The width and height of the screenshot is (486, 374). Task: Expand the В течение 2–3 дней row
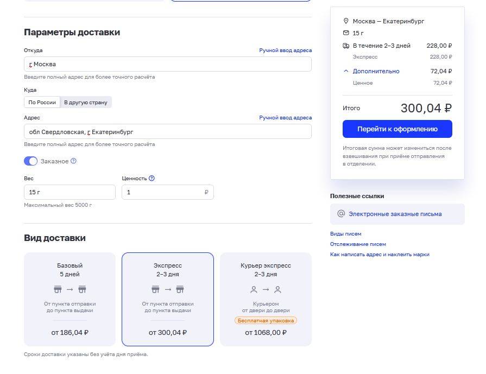point(381,46)
